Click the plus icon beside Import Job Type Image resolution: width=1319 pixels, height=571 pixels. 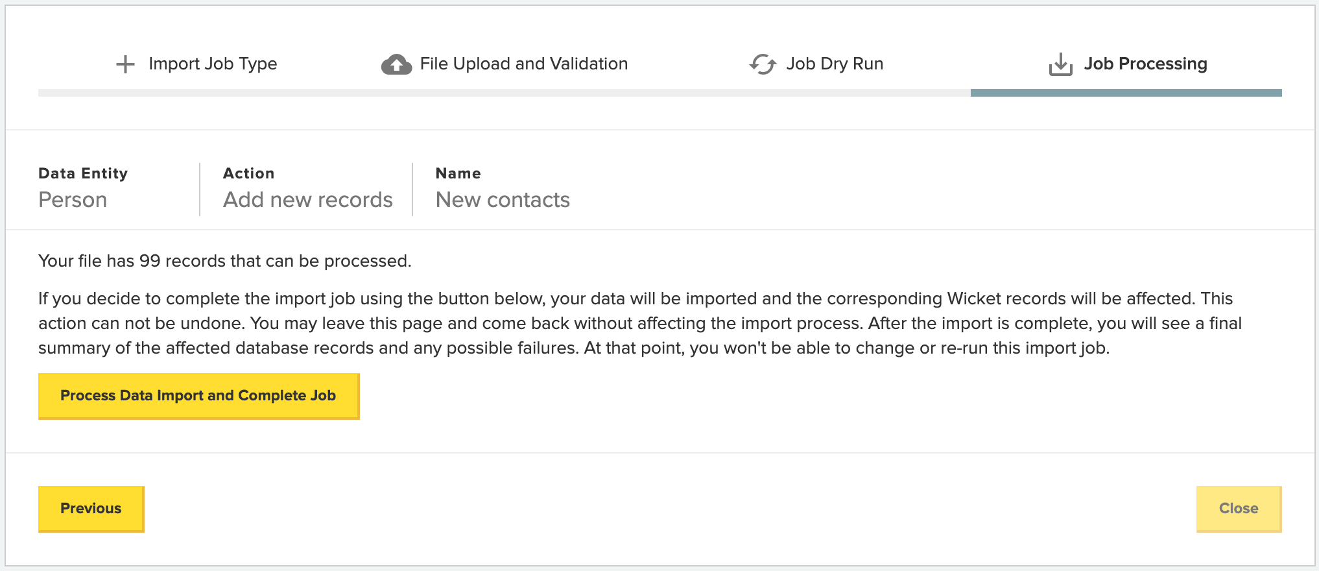125,64
